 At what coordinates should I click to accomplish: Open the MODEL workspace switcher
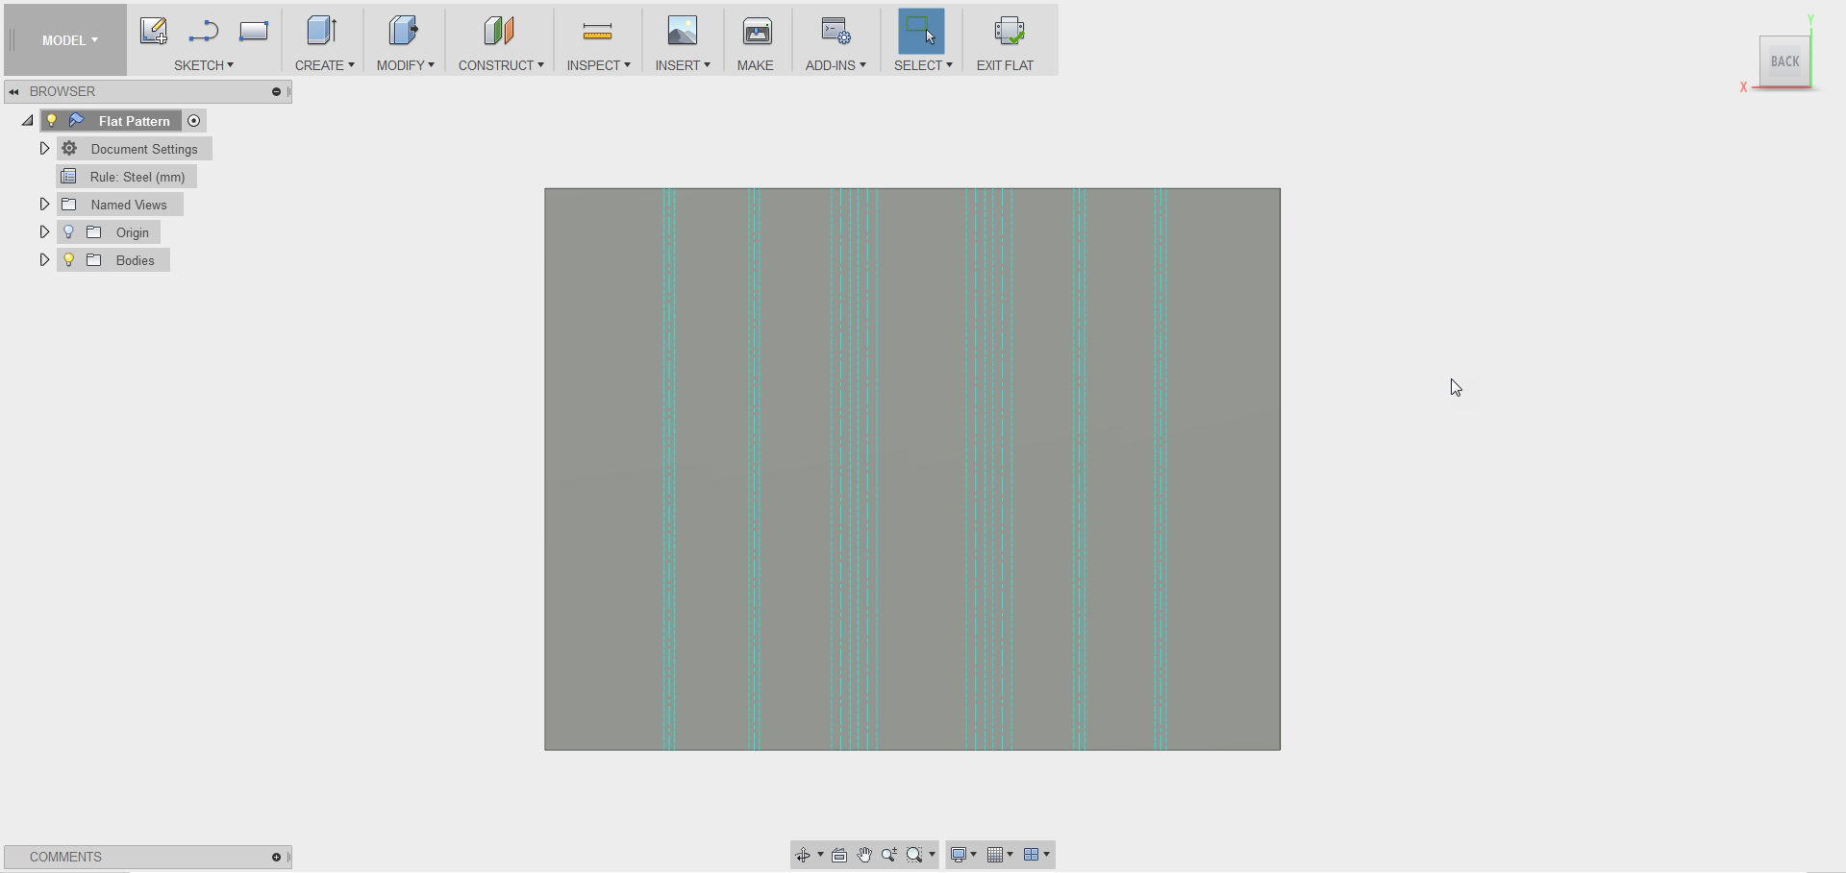[x=69, y=40]
